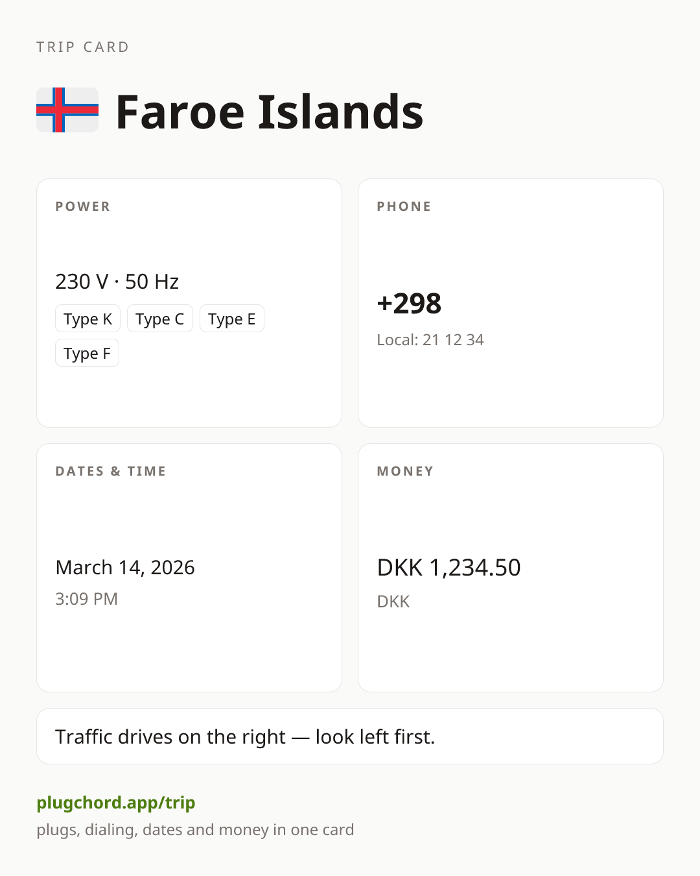Click the Faroe Islands flag icon
The width and height of the screenshot is (700, 876).
(x=67, y=110)
